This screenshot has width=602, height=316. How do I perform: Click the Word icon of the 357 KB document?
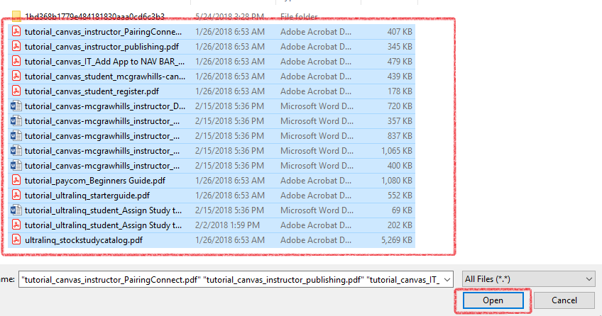pos(16,121)
